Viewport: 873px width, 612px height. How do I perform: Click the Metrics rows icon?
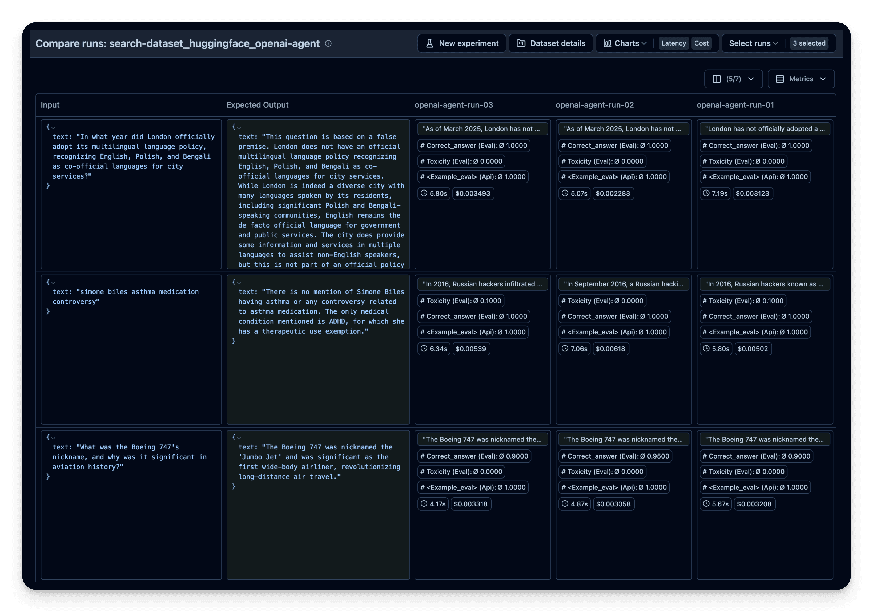tap(779, 79)
